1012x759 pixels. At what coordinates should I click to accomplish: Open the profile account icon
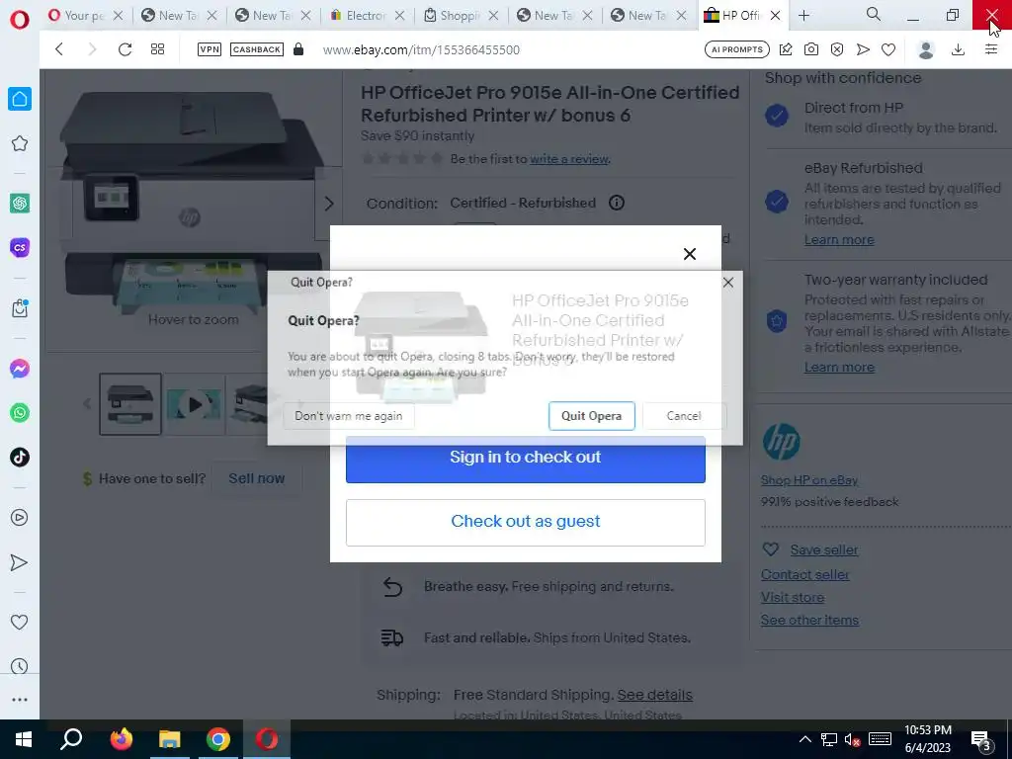[926, 49]
